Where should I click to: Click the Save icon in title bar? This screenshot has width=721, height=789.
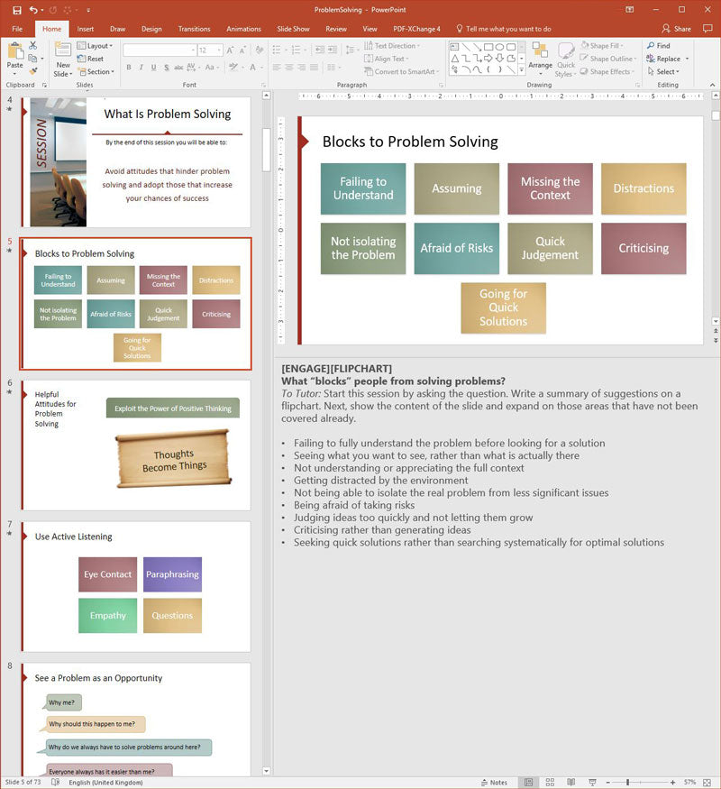tap(17, 10)
